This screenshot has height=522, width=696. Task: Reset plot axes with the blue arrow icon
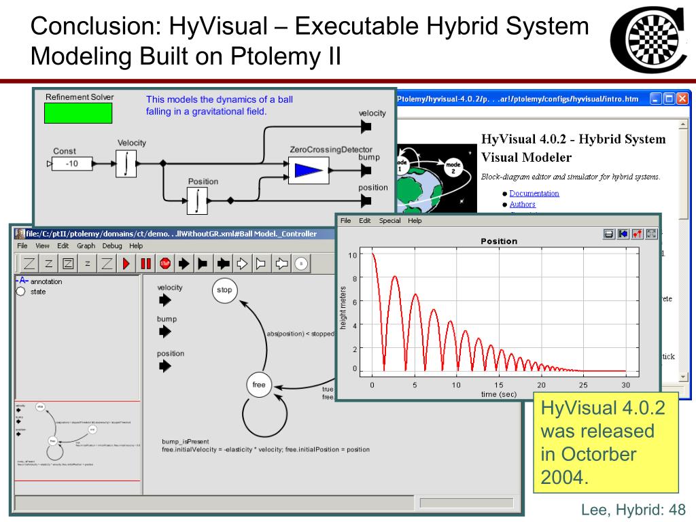click(x=623, y=234)
